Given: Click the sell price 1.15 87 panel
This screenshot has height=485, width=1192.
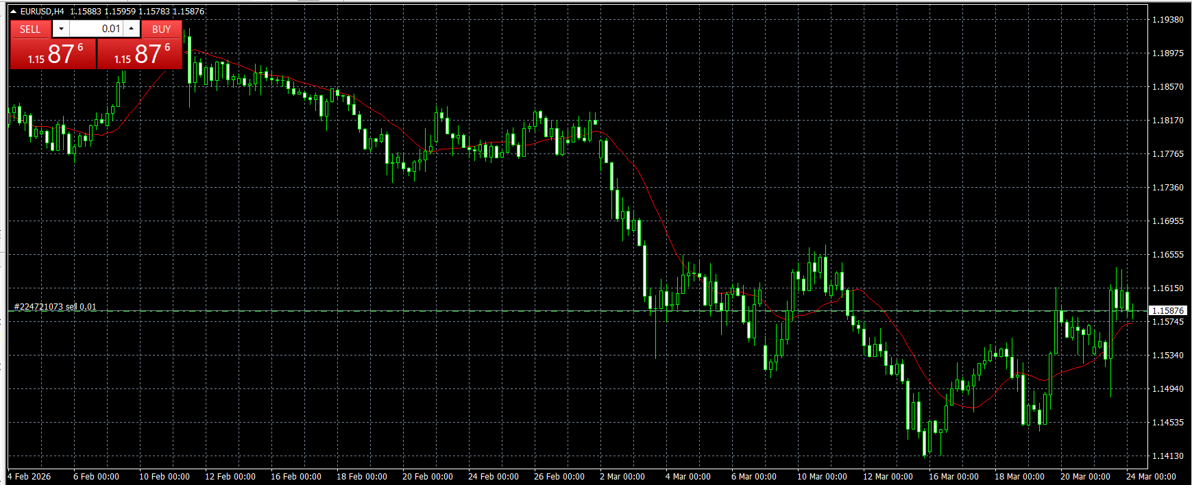Looking at the screenshot, I should tap(53, 54).
